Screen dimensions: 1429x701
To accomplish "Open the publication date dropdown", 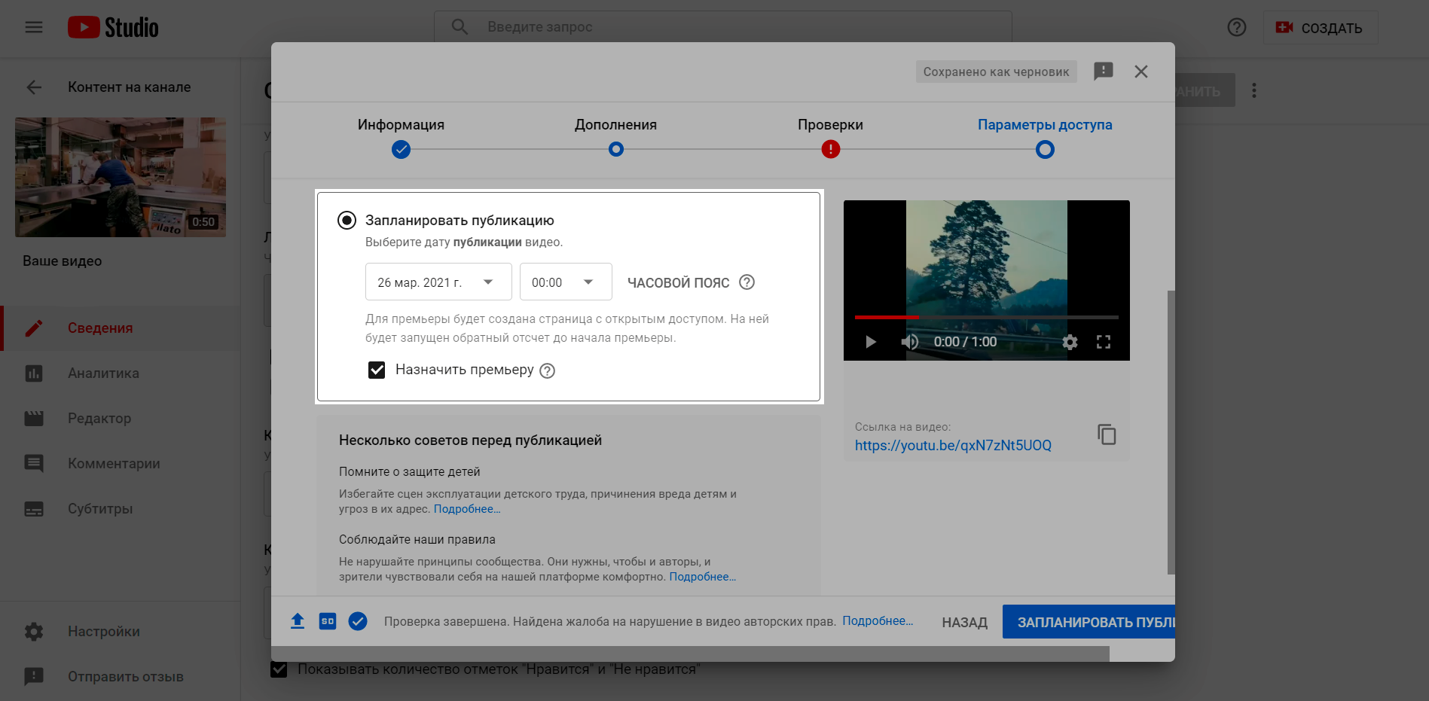I will coord(438,282).
